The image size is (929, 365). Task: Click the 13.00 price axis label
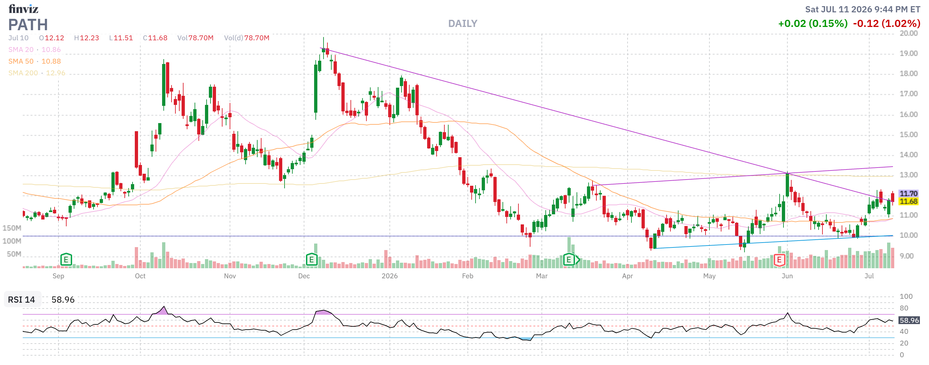pyautogui.click(x=909, y=175)
